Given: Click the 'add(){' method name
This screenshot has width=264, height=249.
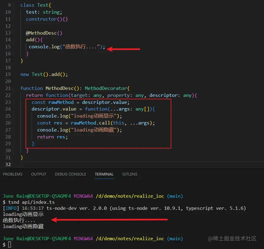Looking at the screenshot, I should [x=34, y=40].
